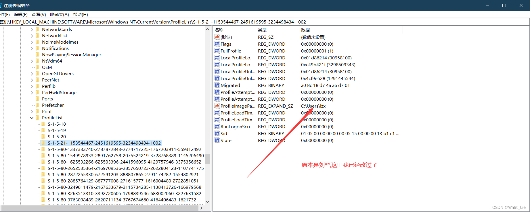This screenshot has width=530, height=212.
Task: Click the S-1-5-19 folder icon
Action: coord(43,130)
